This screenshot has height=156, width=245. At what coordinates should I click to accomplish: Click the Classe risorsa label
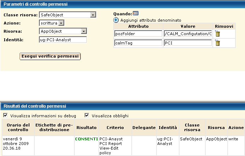[x=21, y=15]
